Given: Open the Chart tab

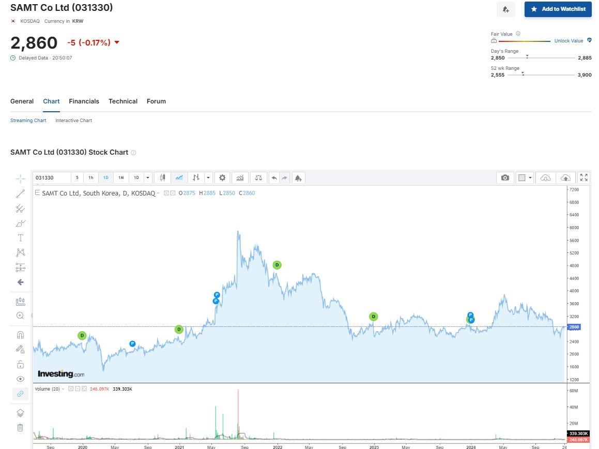Looking at the screenshot, I should [x=51, y=101].
